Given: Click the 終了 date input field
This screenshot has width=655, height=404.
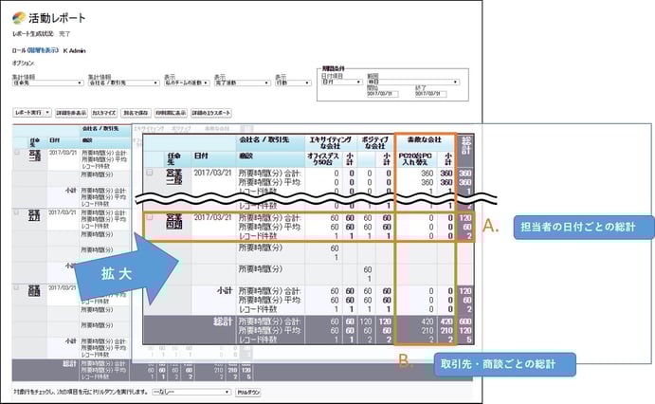Looking at the screenshot, I should 430,94.
